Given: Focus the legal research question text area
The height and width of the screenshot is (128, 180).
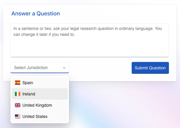Looking at the screenshot, I should tap(90, 40).
